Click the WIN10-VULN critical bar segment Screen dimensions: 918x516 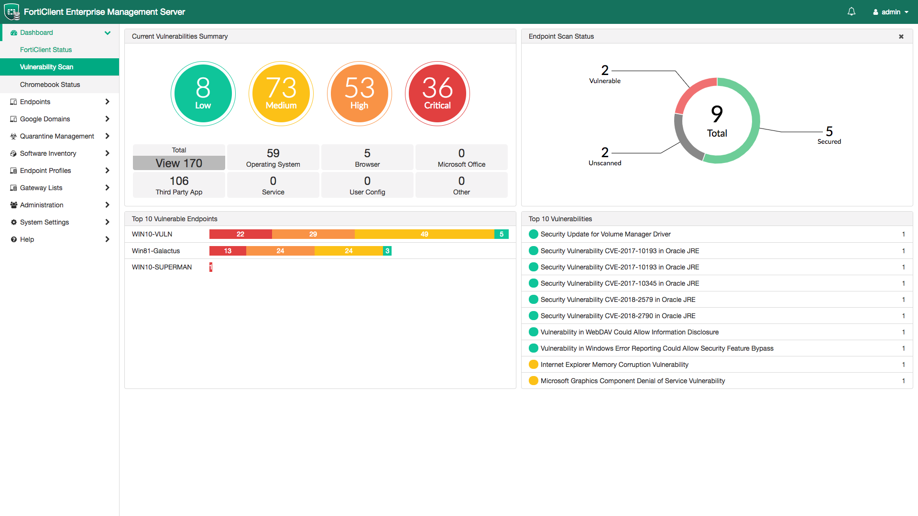[x=240, y=234]
